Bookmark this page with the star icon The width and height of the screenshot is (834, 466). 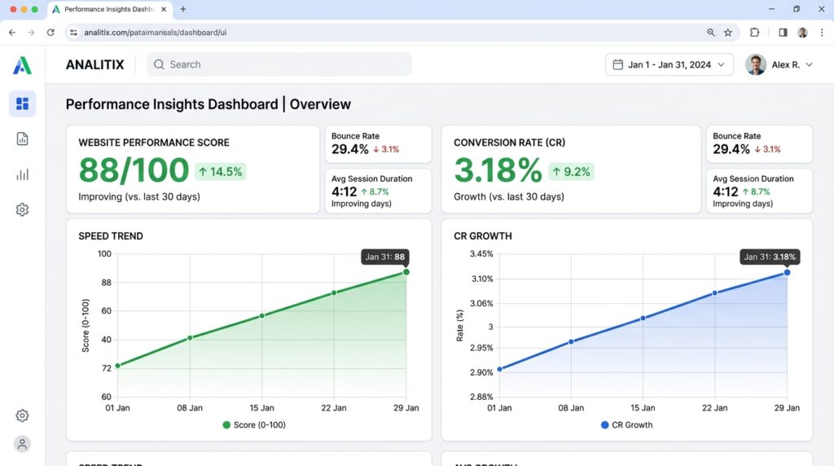point(728,33)
